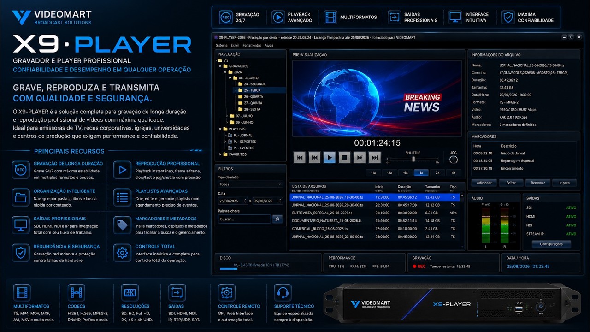Click the Ir para button
Image resolution: width=590 pixels, height=332 pixels.
[565, 183]
